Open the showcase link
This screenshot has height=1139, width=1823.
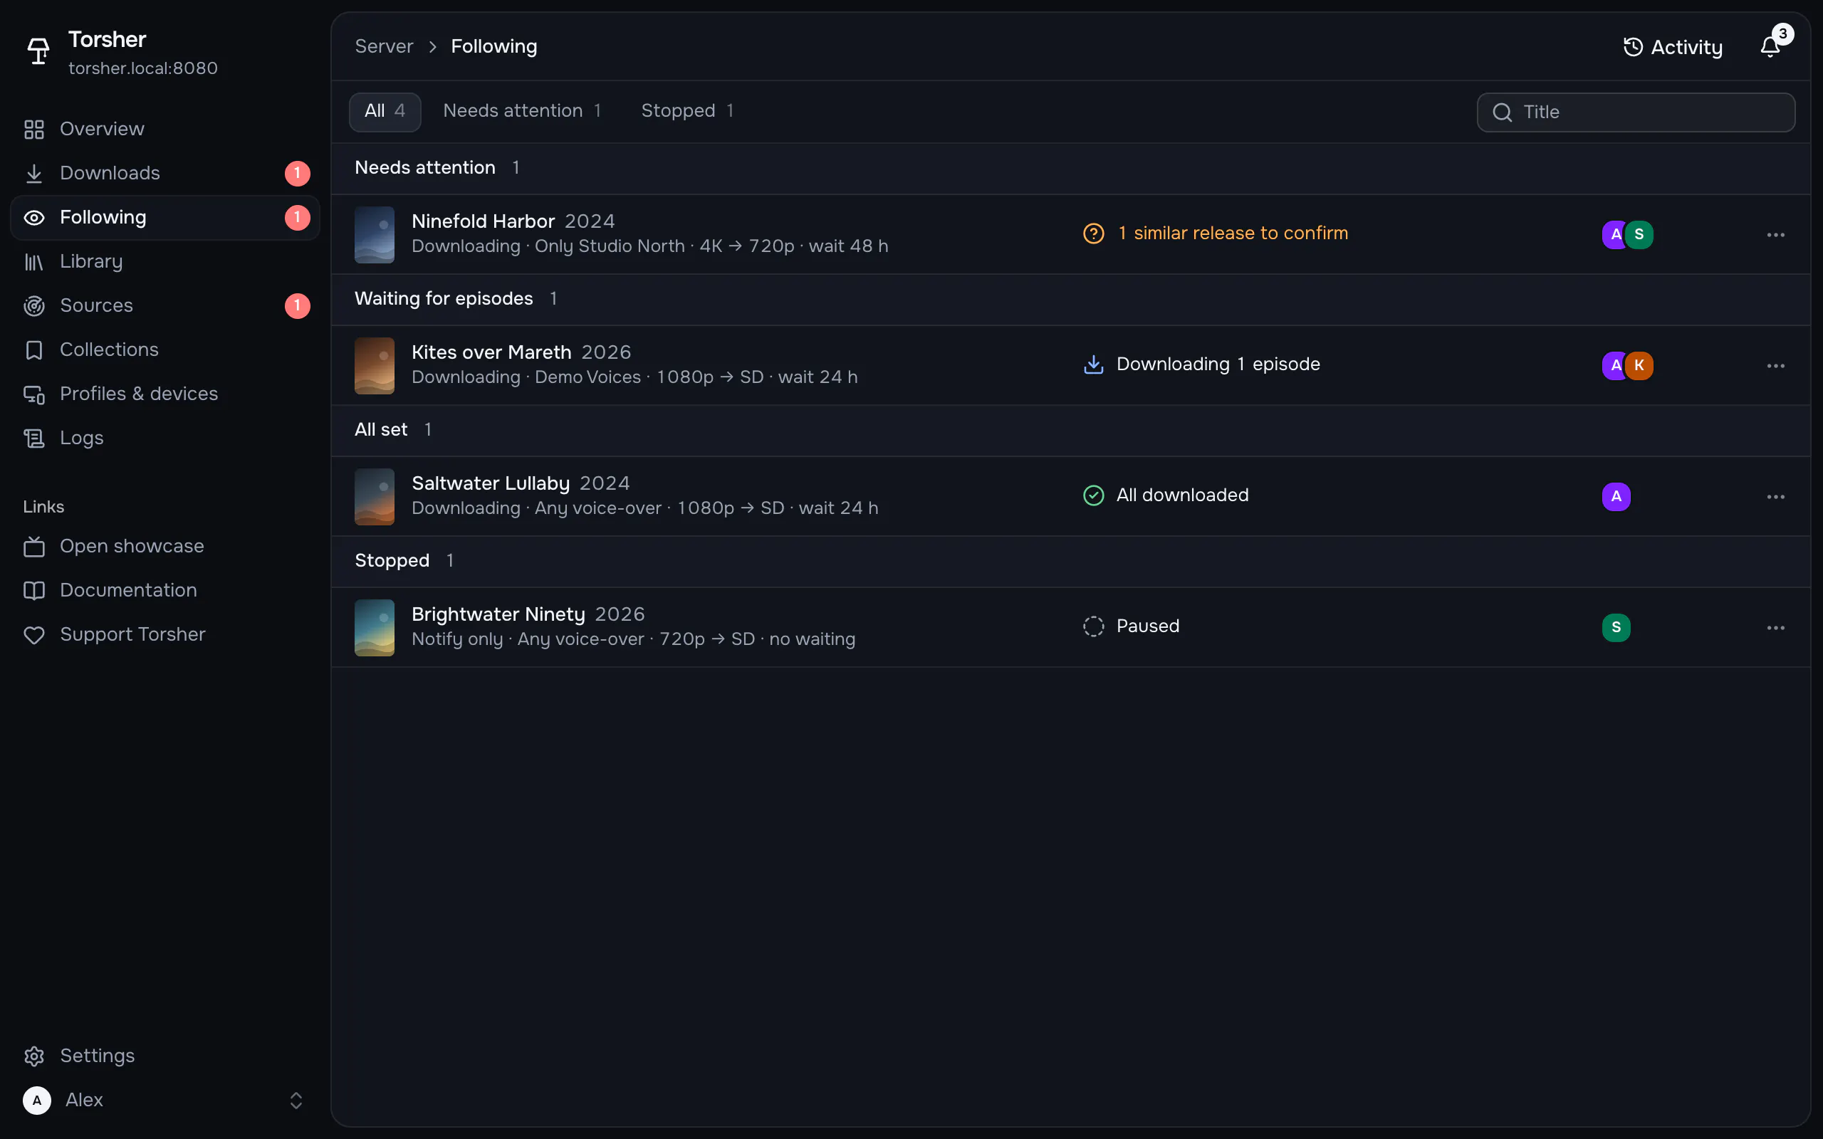coord(165,546)
